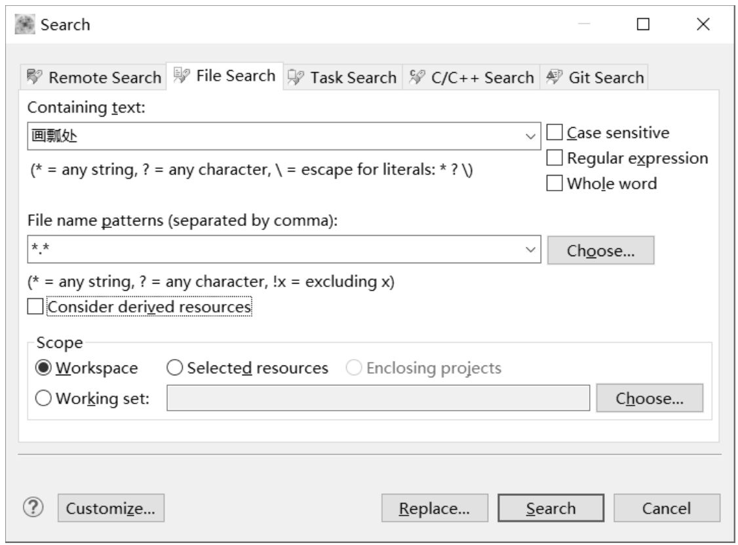
Task: Expand the Containing text dropdown
Action: click(530, 136)
